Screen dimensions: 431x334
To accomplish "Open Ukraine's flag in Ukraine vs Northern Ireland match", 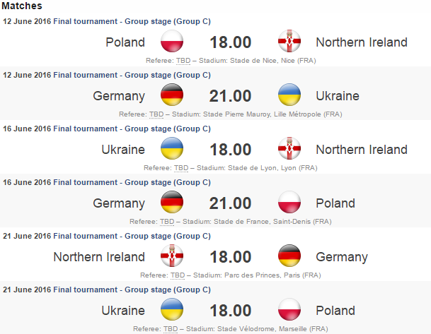I will tap(173, 150).
